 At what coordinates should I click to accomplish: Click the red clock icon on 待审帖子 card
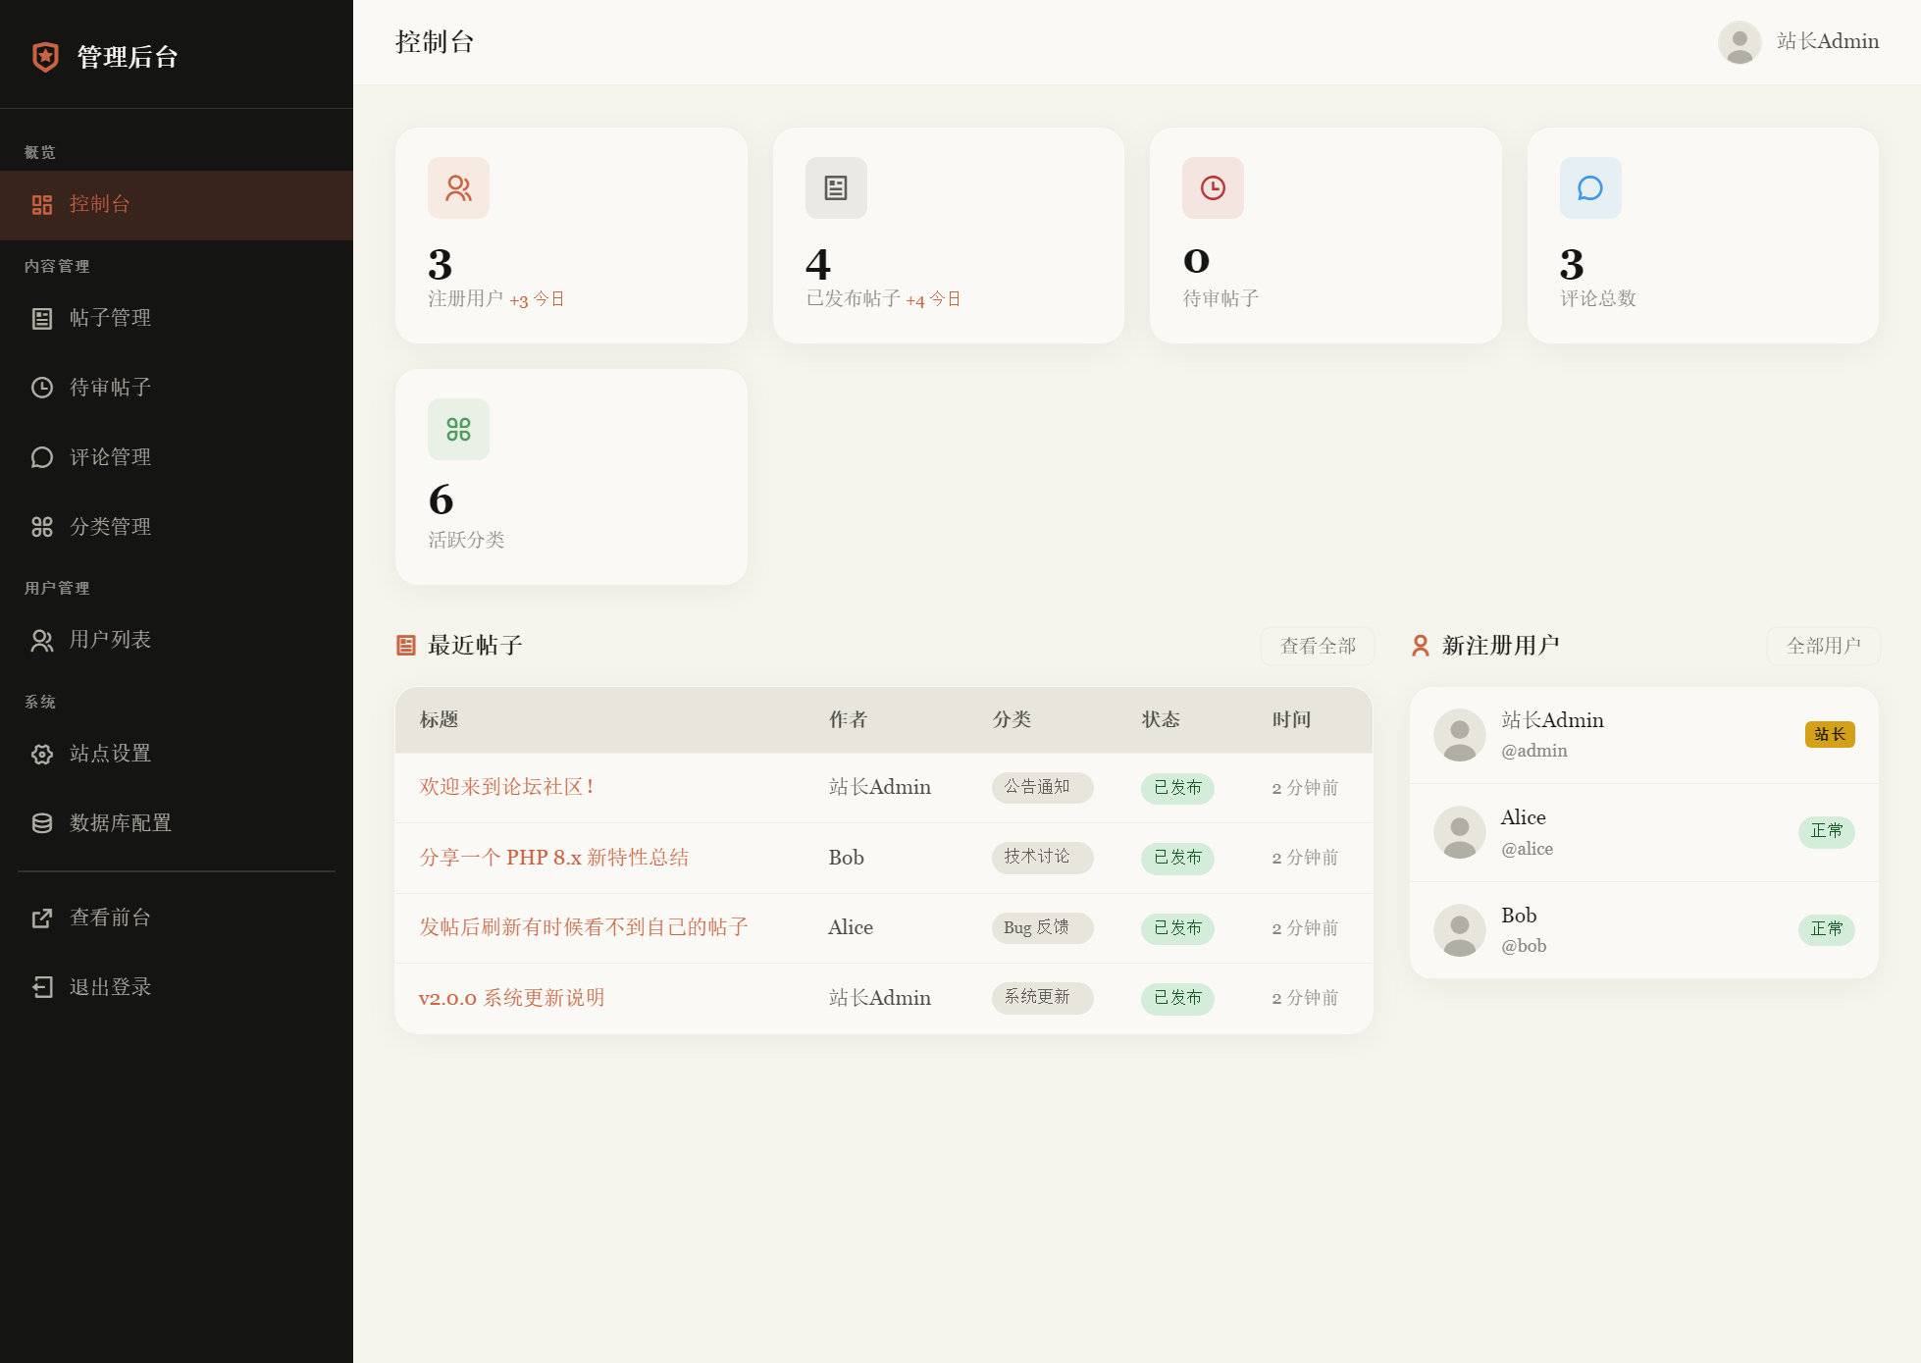pos(1213,187)
